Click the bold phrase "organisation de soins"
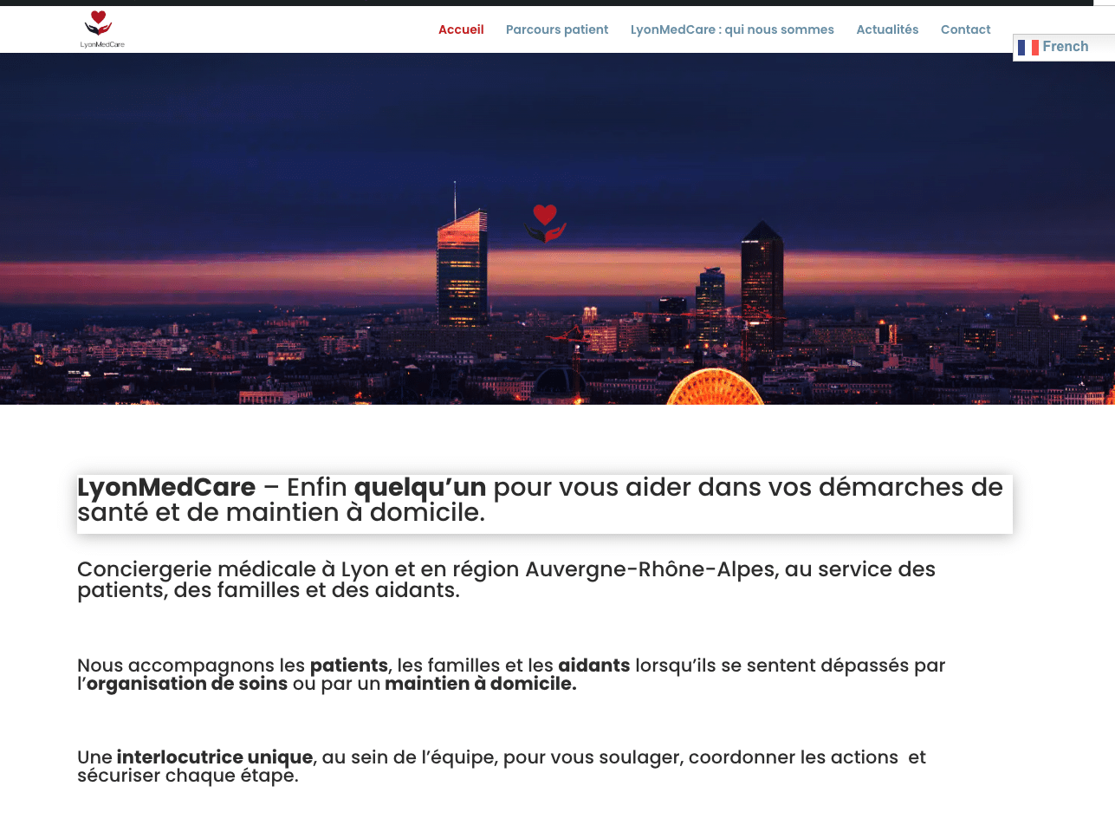 pyautogui.click(x=188, y=684)
